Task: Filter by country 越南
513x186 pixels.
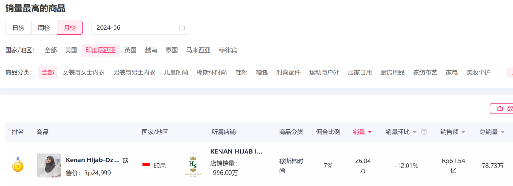Action: pyautogui.click(x=151, y=50)
